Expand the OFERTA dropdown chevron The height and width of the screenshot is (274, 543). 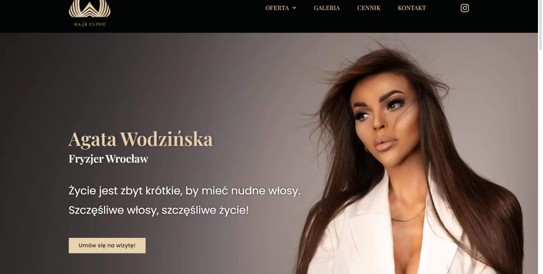pos(294,8)
